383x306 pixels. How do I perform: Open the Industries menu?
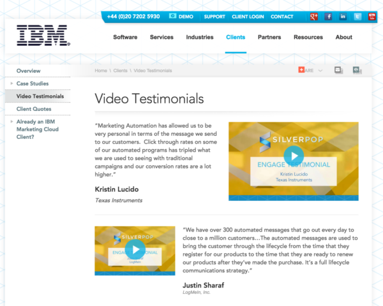pos(200,37)
